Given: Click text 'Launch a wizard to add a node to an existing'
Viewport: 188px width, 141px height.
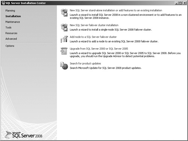Looking at the screenshot, I should click(x=95, y=41).
